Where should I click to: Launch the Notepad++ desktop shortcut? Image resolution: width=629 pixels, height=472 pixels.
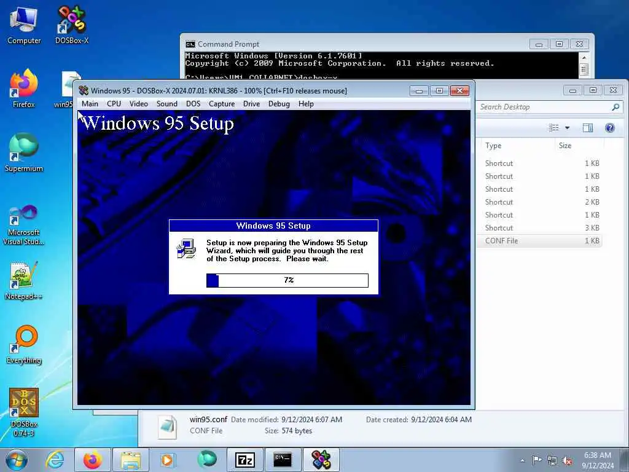[24, 281]
